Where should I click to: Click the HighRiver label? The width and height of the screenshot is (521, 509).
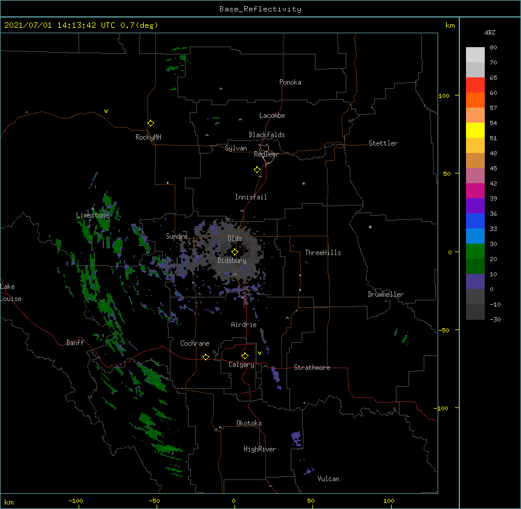(260, 449)
